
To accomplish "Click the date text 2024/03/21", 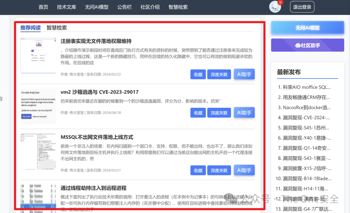I will pos(111,170).
